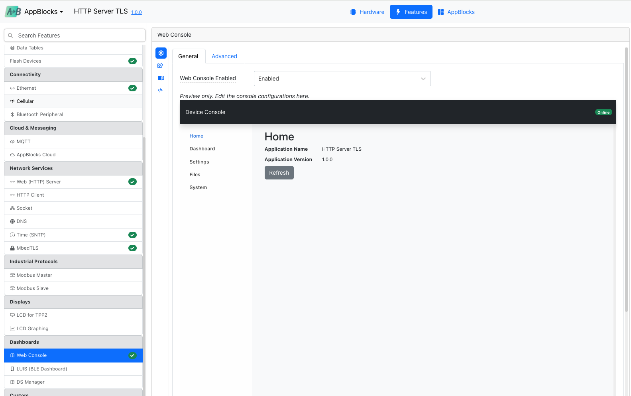
Task: Click the Device Console title
Action: click(205, 112)
